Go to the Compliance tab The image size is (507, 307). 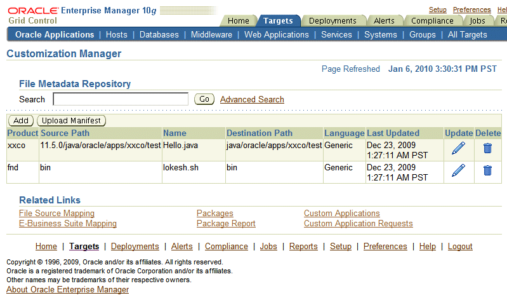[432, 21]
